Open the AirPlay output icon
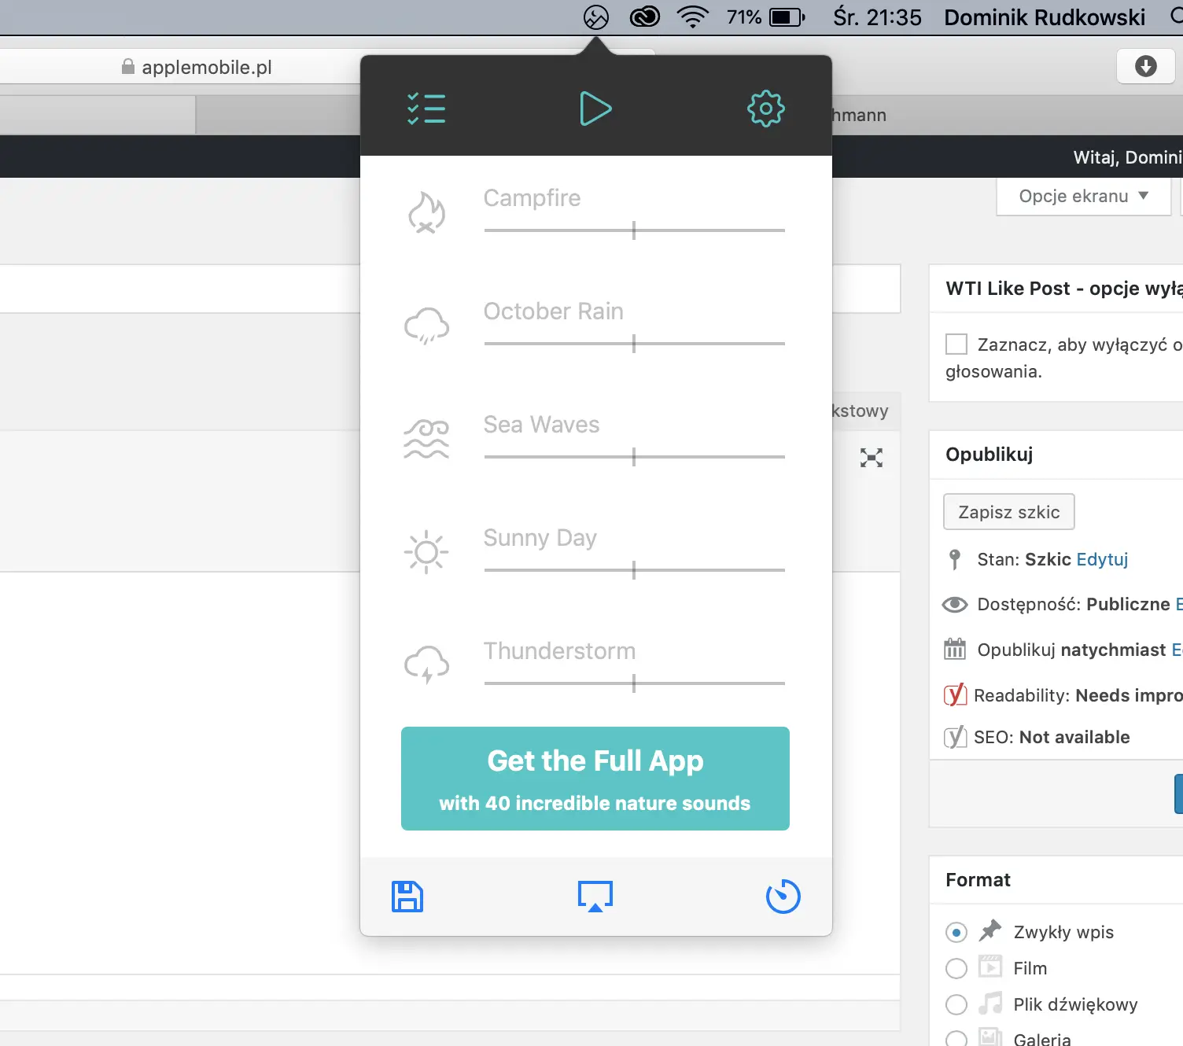 click(x=595, y=897)
